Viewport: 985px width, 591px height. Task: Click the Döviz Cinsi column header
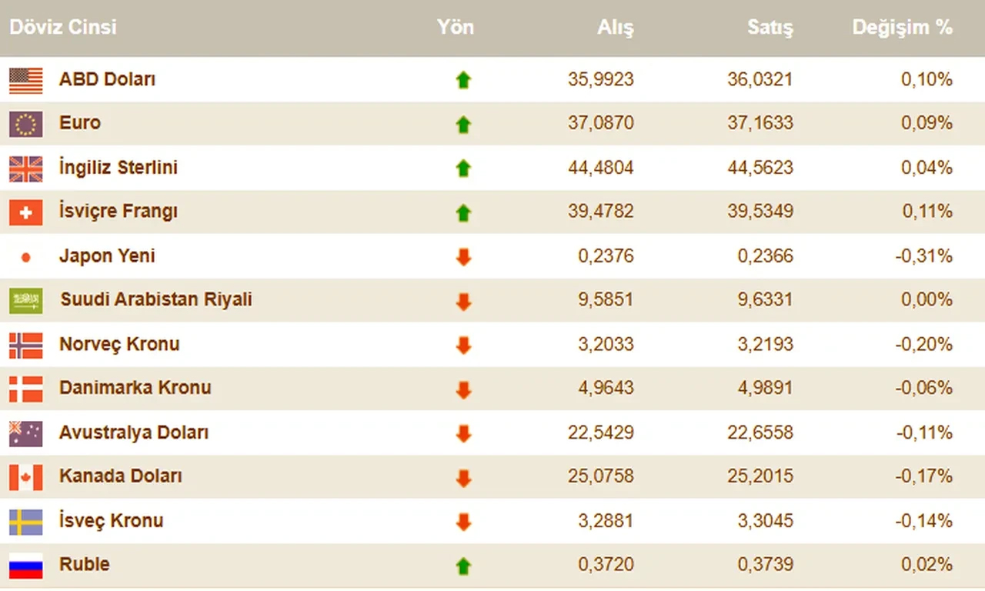coord(63,28)
